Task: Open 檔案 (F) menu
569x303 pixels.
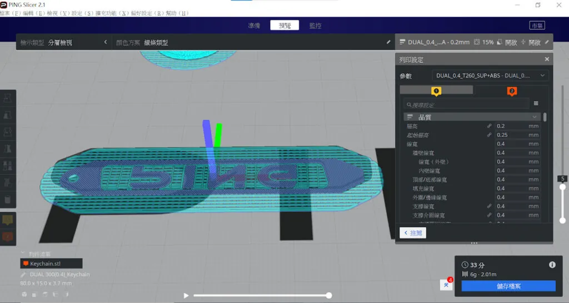Action: click(x=10, y=13)
